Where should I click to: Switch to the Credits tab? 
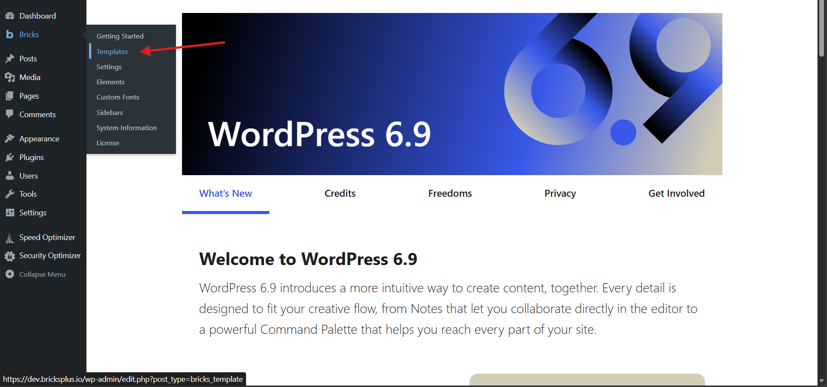click(340, 194)
